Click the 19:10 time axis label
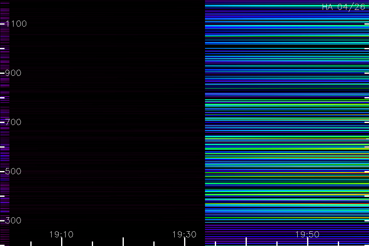This screenshot has height=246, width=369. click(x=61, y=235)
